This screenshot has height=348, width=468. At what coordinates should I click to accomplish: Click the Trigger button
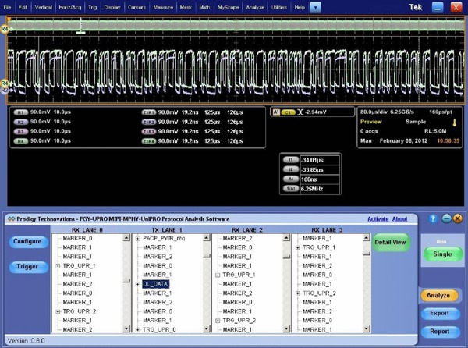click(27, 267)
